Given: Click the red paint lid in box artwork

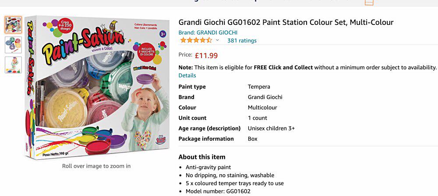Looking at the screenshot, I should point(98,147).
